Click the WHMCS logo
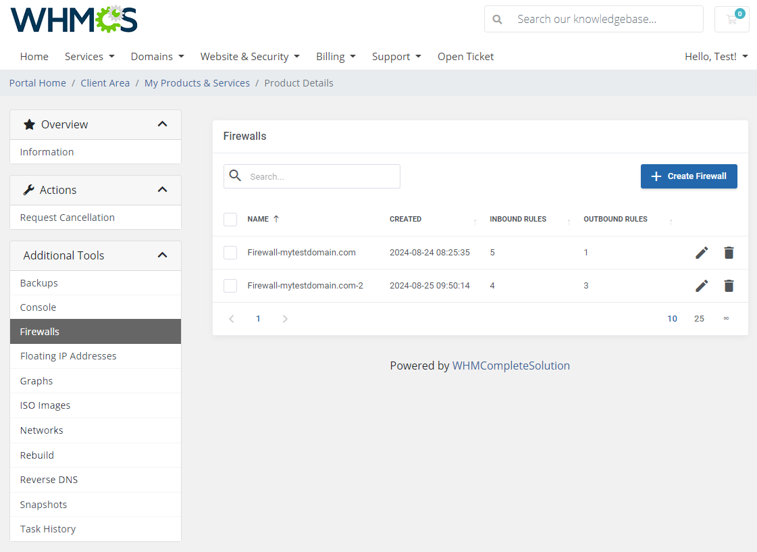This screenshot has height=552, width=757. [73, 20]
